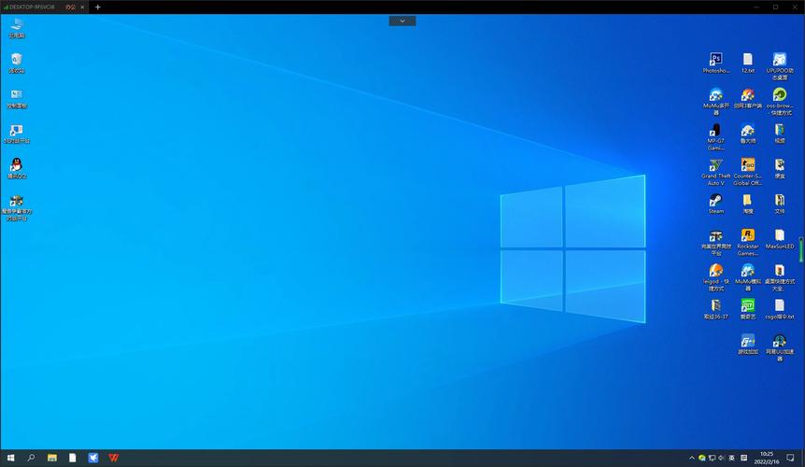Expand the remote session toolbar chevron
The image size is (805, 467).
pos(402,21)
